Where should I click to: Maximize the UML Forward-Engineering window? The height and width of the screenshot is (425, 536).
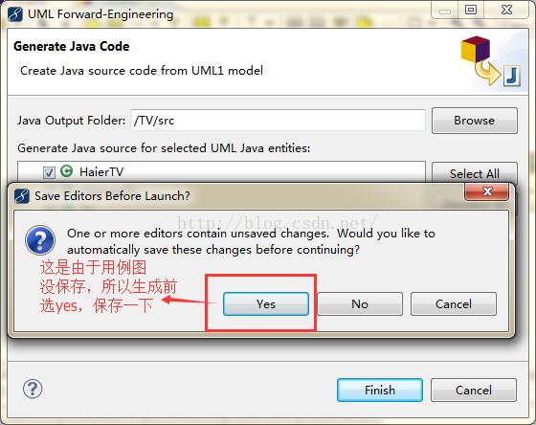[471, 10]
